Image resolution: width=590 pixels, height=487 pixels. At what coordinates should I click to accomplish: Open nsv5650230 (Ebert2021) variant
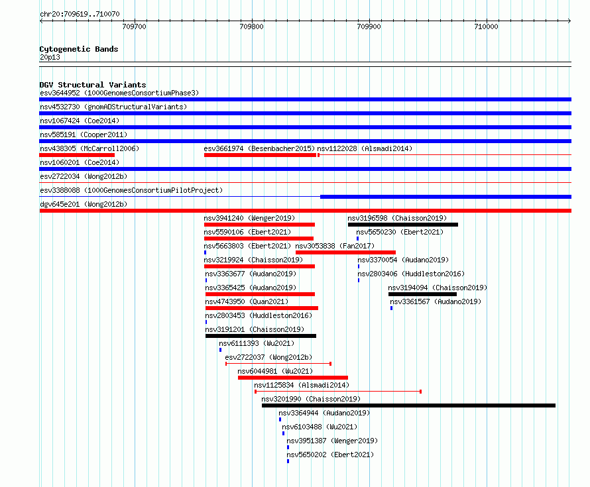400,232
